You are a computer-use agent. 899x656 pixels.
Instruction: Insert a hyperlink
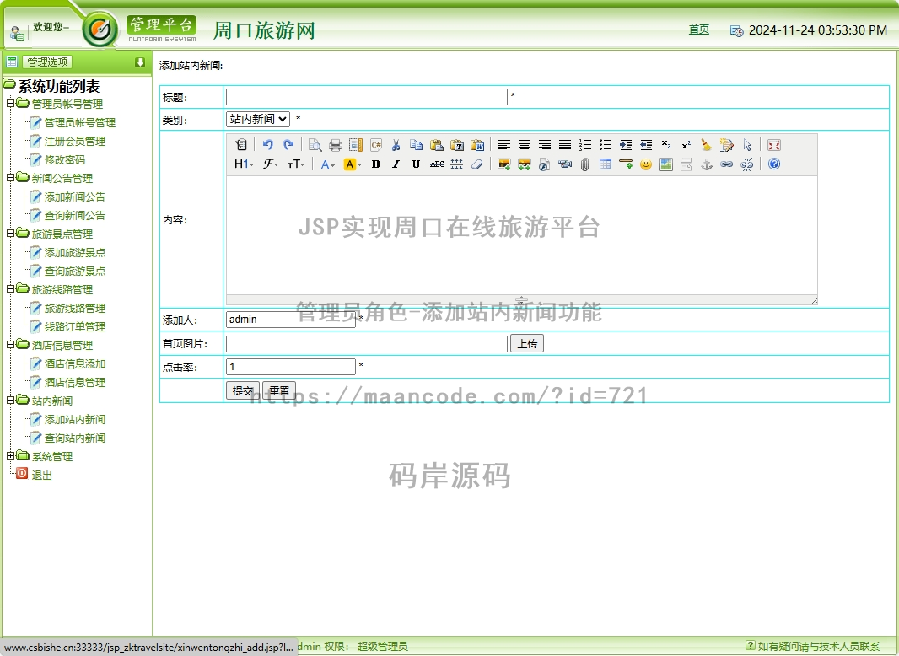[726, 164]
